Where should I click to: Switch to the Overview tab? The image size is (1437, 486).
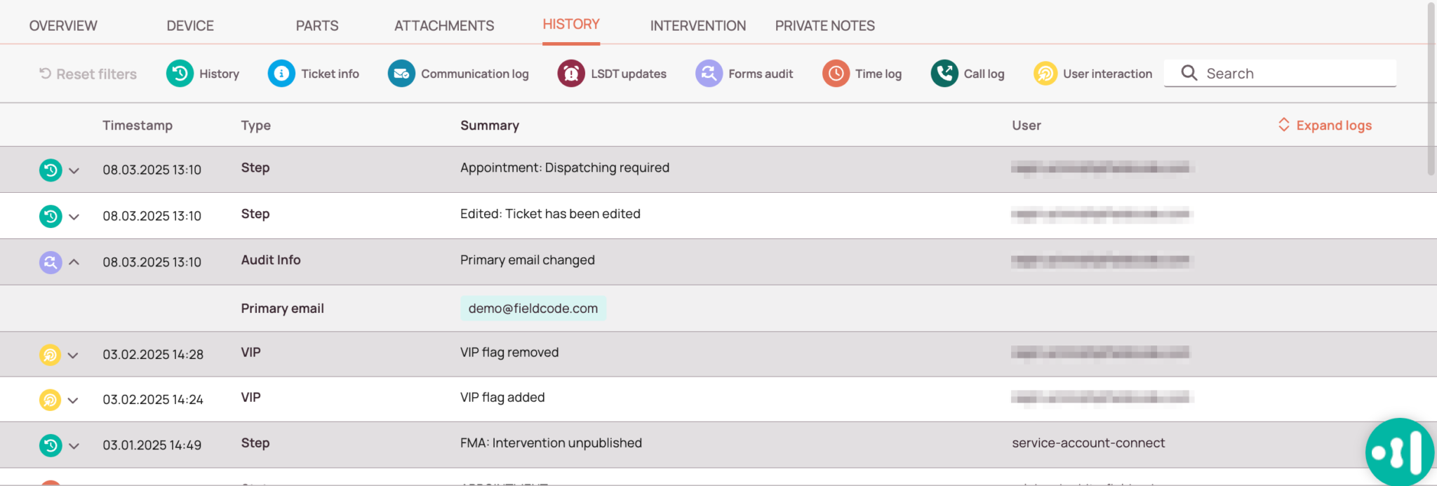tap(63, 26)
